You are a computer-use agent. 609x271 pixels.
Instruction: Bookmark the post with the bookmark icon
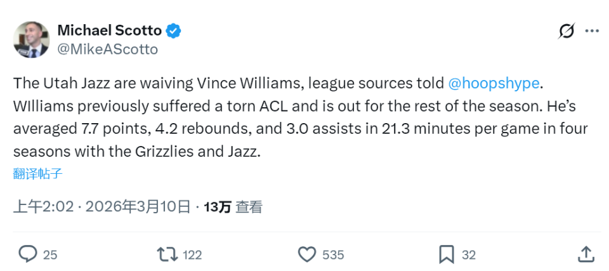click(447, 254)
